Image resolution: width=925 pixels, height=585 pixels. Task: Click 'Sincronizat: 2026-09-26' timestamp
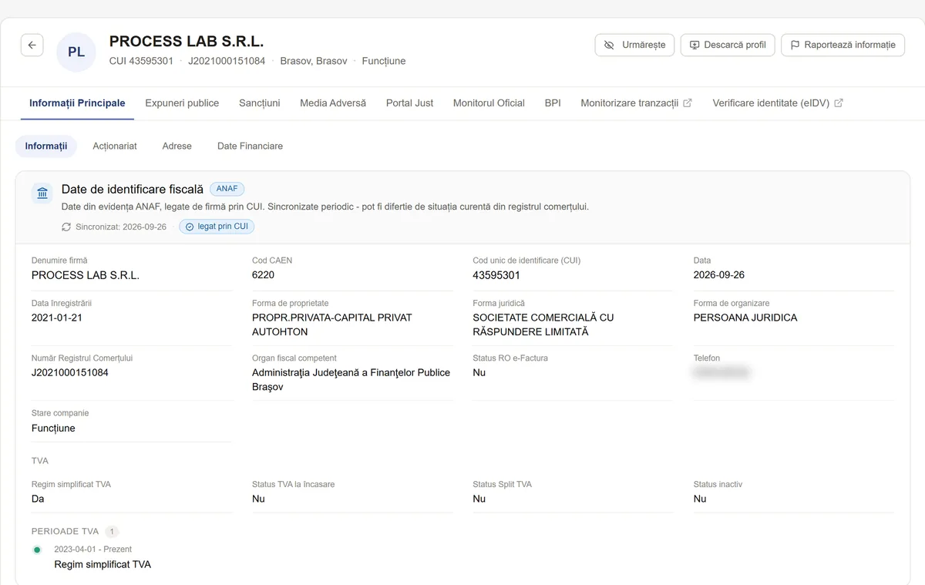(121, 227)
